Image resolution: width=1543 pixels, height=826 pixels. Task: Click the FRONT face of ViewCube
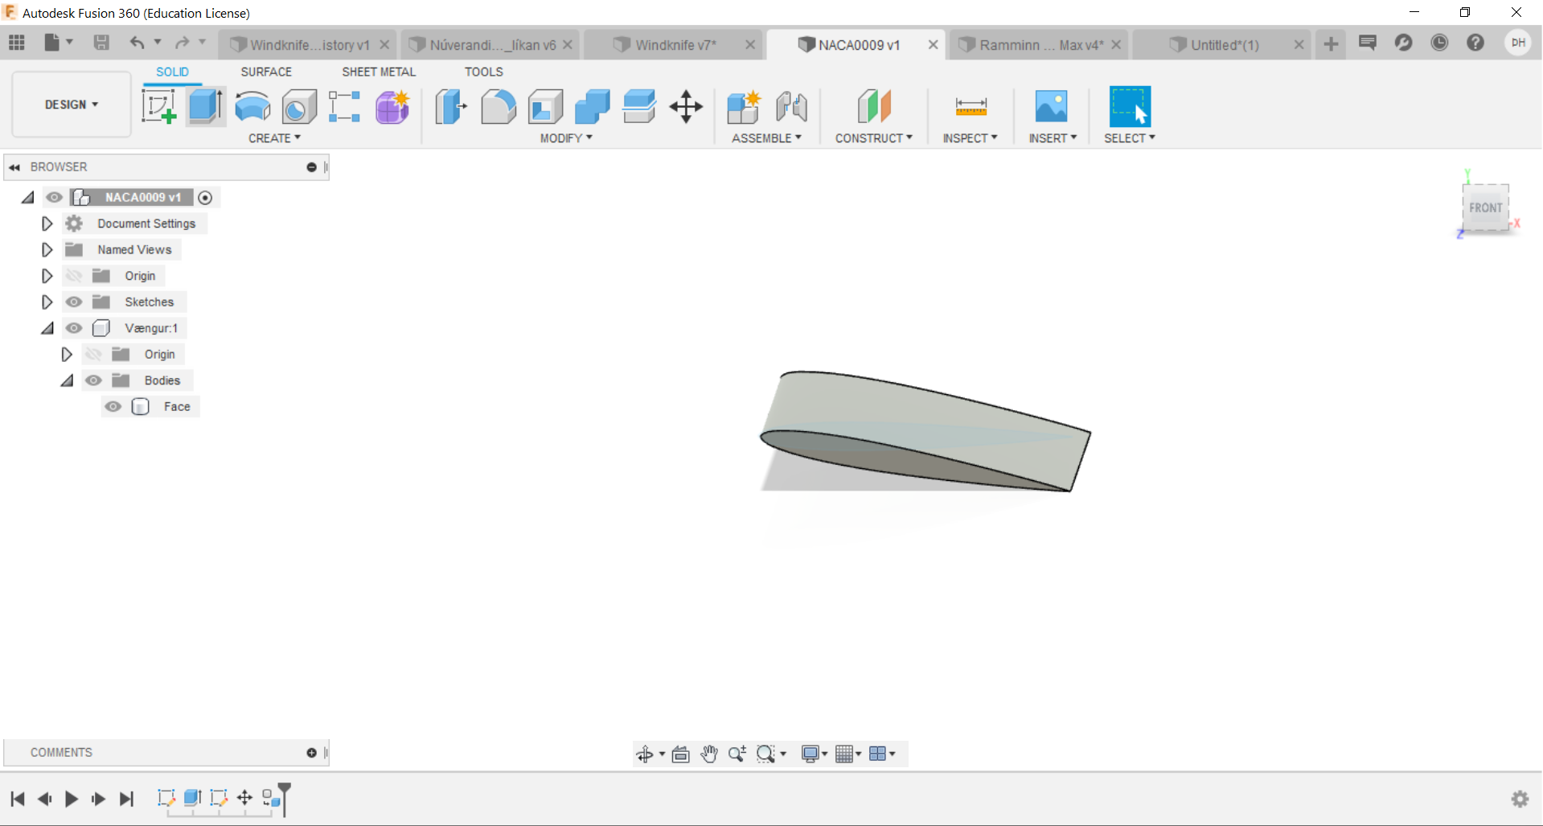tap(1484, 208)
